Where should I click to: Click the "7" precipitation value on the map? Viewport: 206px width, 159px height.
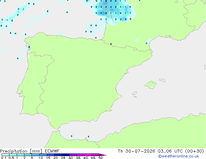pos(101,13)
